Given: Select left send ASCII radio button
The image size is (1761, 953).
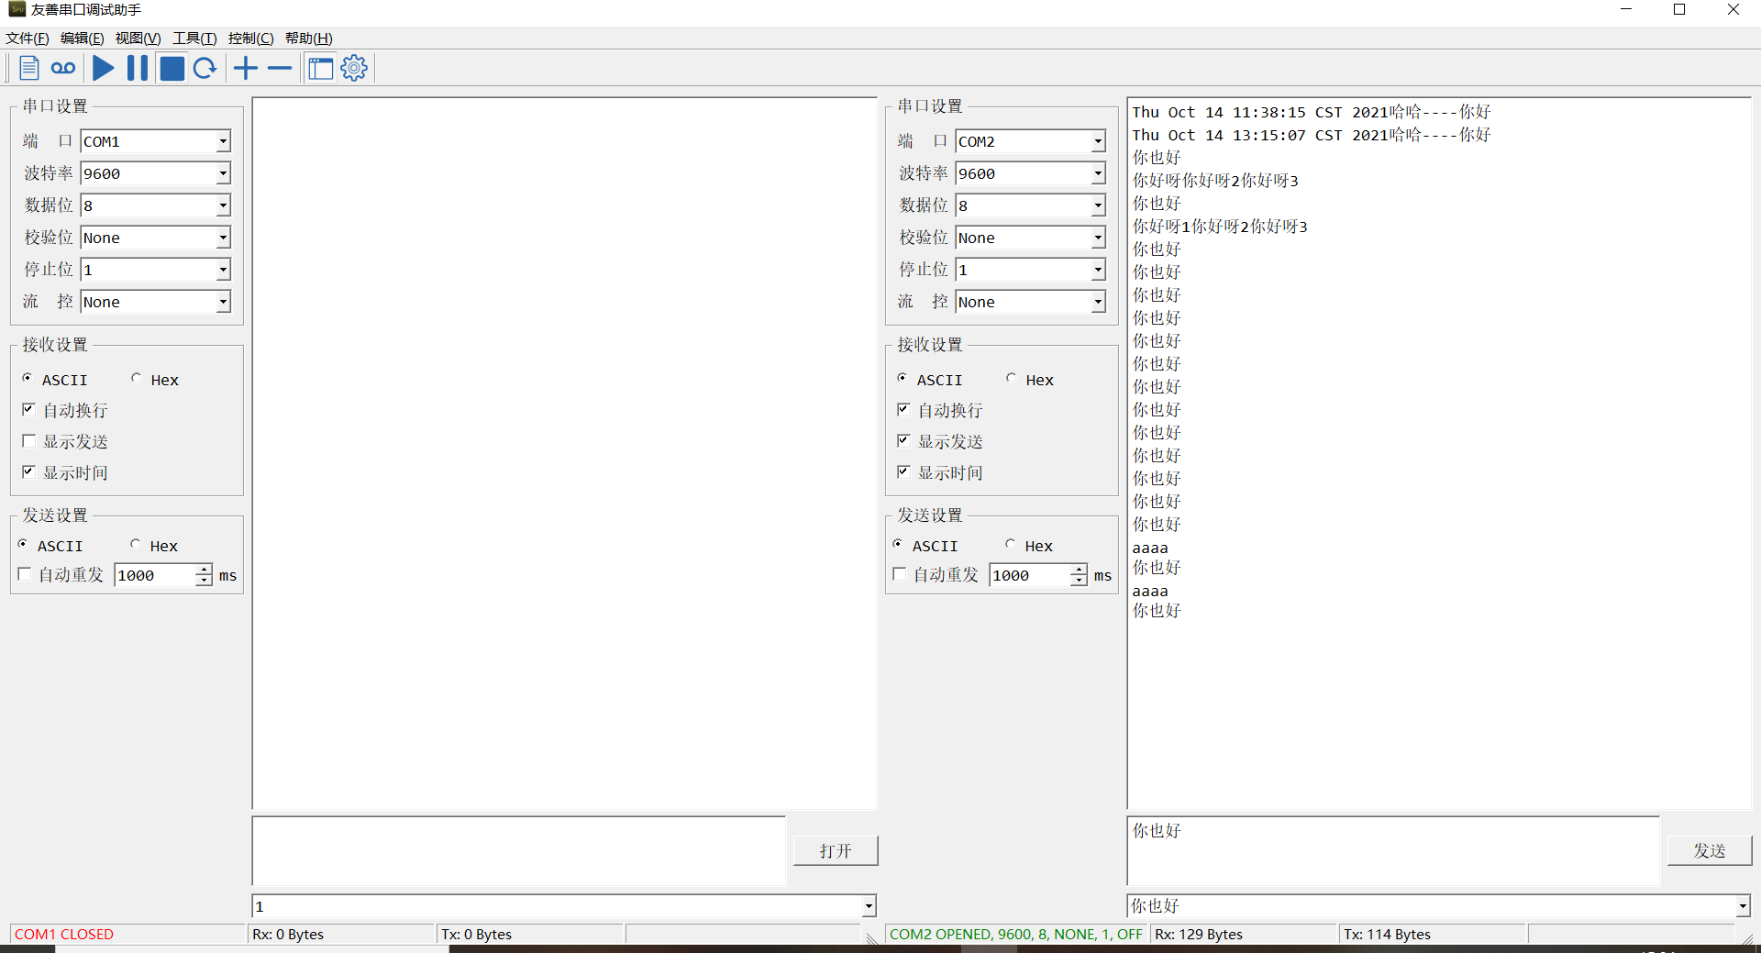Looking at the screenshot, I should (23, 544).
